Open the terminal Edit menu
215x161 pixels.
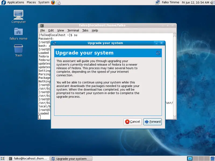click(51, 30)
